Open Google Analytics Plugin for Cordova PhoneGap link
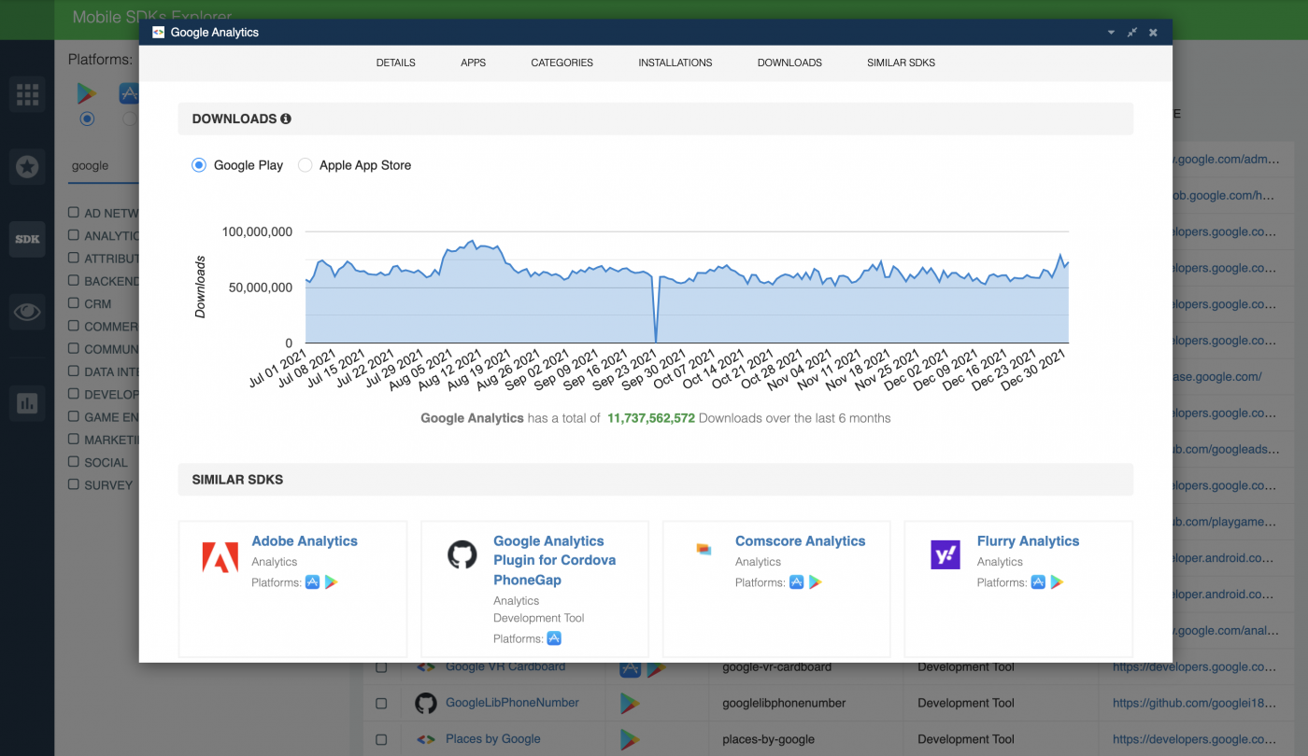This screenshot has height=756, width=1308. (555, 560)
